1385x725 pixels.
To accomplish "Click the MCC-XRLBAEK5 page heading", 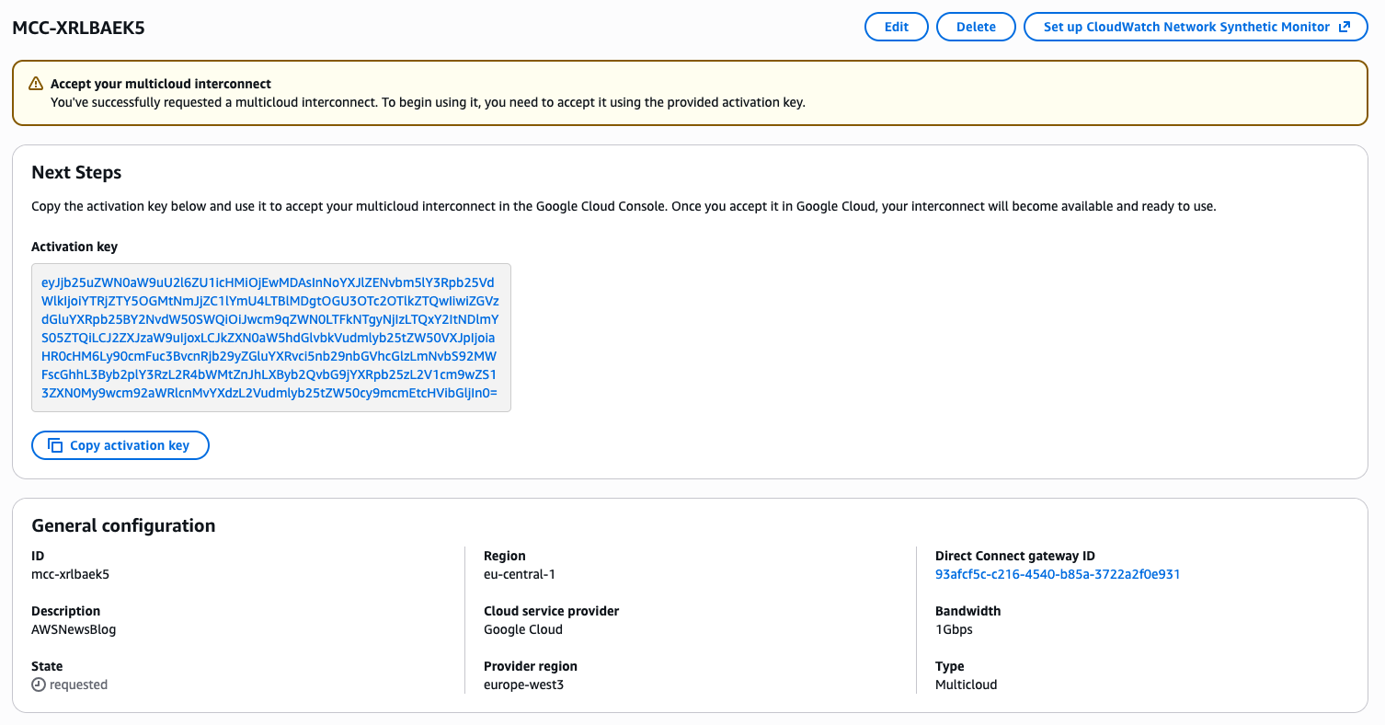I will [x=78, y=28].
